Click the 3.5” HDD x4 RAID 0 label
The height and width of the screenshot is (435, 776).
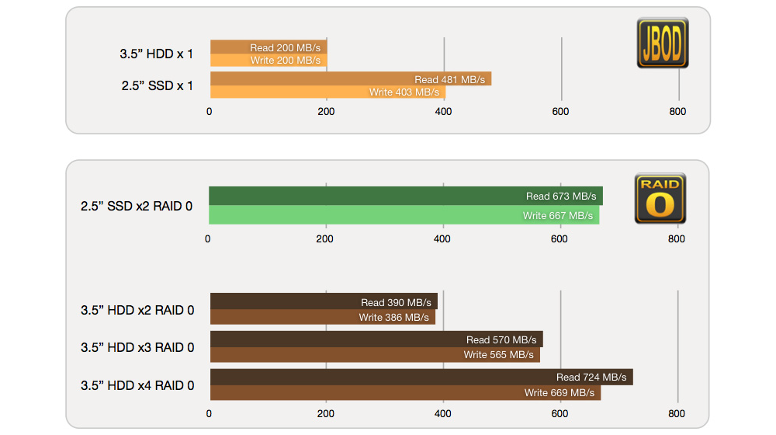(137, 385)
